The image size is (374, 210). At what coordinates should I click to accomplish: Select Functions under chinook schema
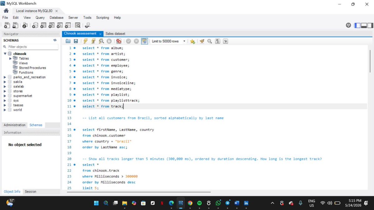tap(26, 72)
